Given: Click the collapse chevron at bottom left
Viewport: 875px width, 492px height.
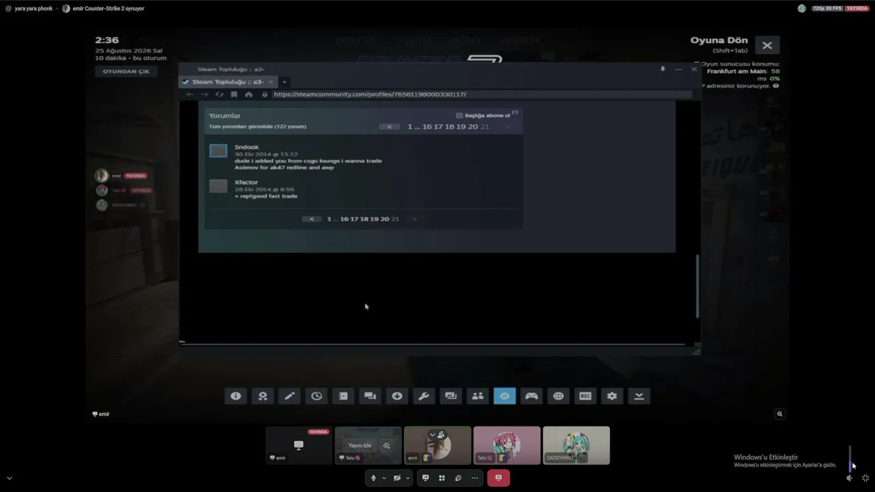Looking at the screenshot, I should (9, 478).
